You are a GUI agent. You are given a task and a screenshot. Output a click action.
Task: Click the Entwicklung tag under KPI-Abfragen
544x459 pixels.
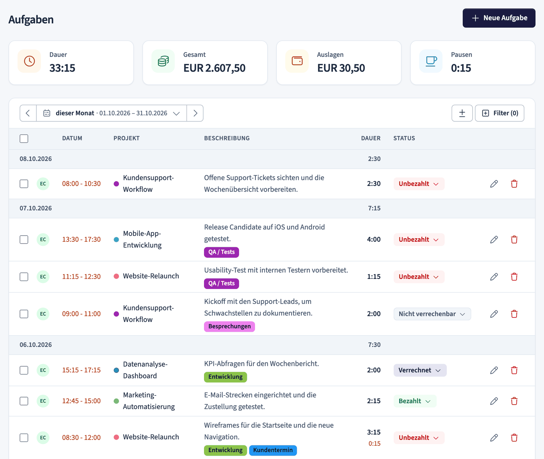pos(225,377)
